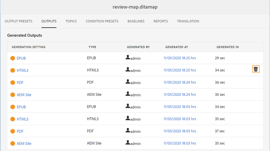Viewport: 270px width, 151px height.
Task: Click orange status dot of 18:03 HTML5 row
Action: (x=12, y=119)
